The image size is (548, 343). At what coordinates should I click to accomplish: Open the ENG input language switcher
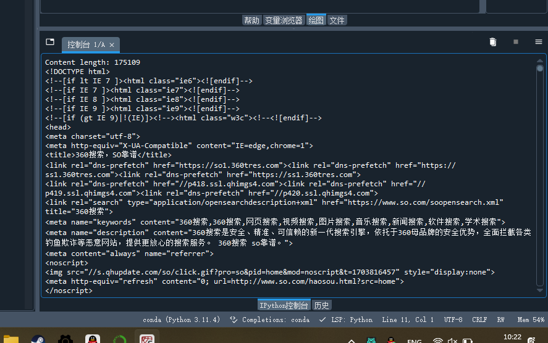tap(415, 341)
